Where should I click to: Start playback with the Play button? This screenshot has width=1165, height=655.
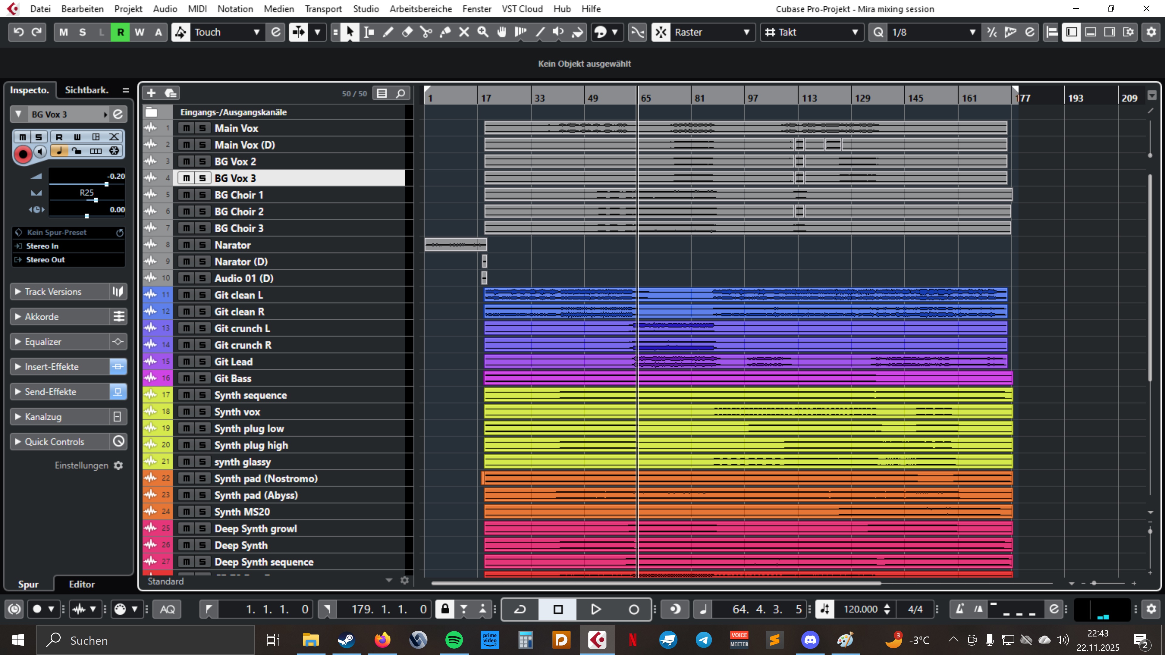596,609
